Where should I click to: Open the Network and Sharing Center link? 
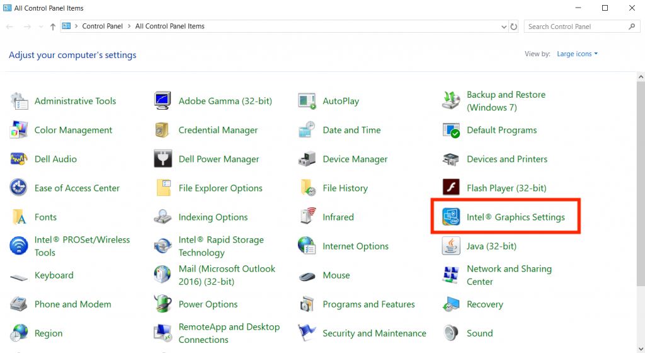coord(509,275)
